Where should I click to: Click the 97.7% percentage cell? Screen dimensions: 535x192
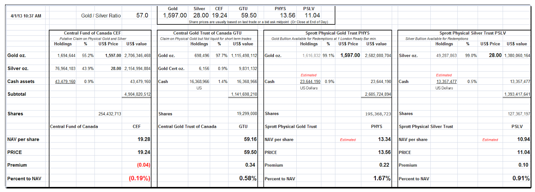[222, 56]
